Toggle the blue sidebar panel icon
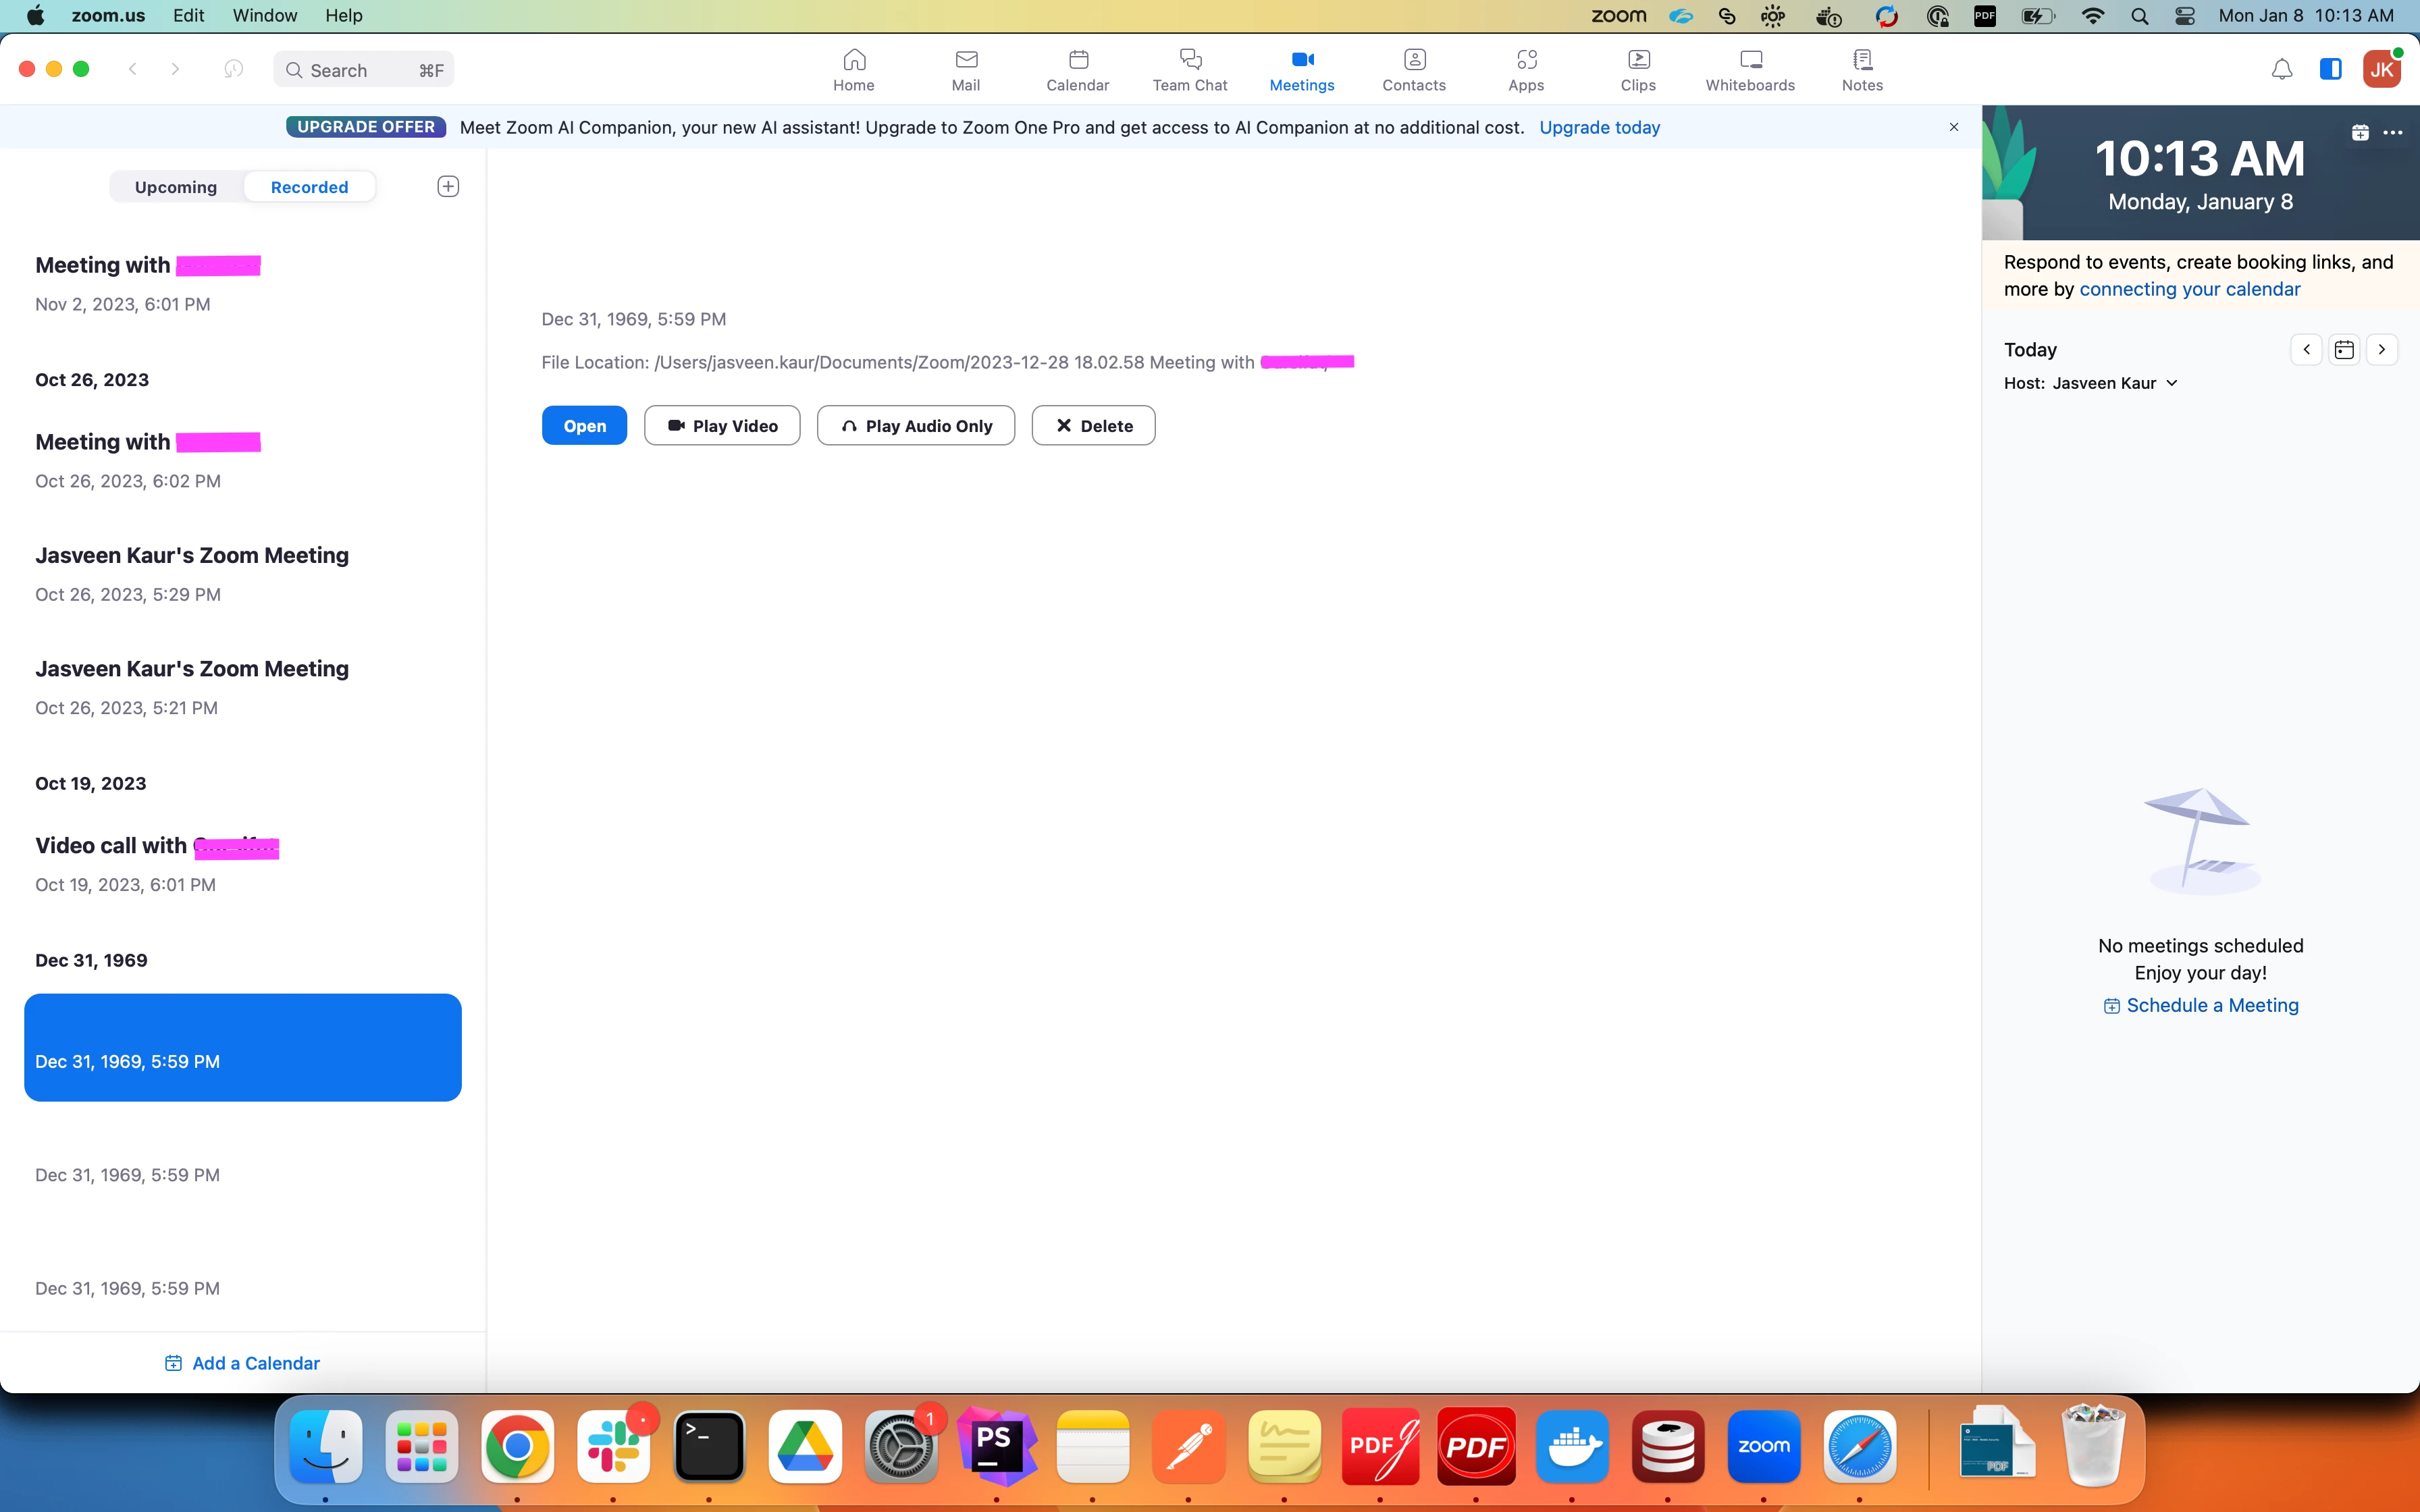This screenshot has width=2420, height=1512. (2330, 69)
